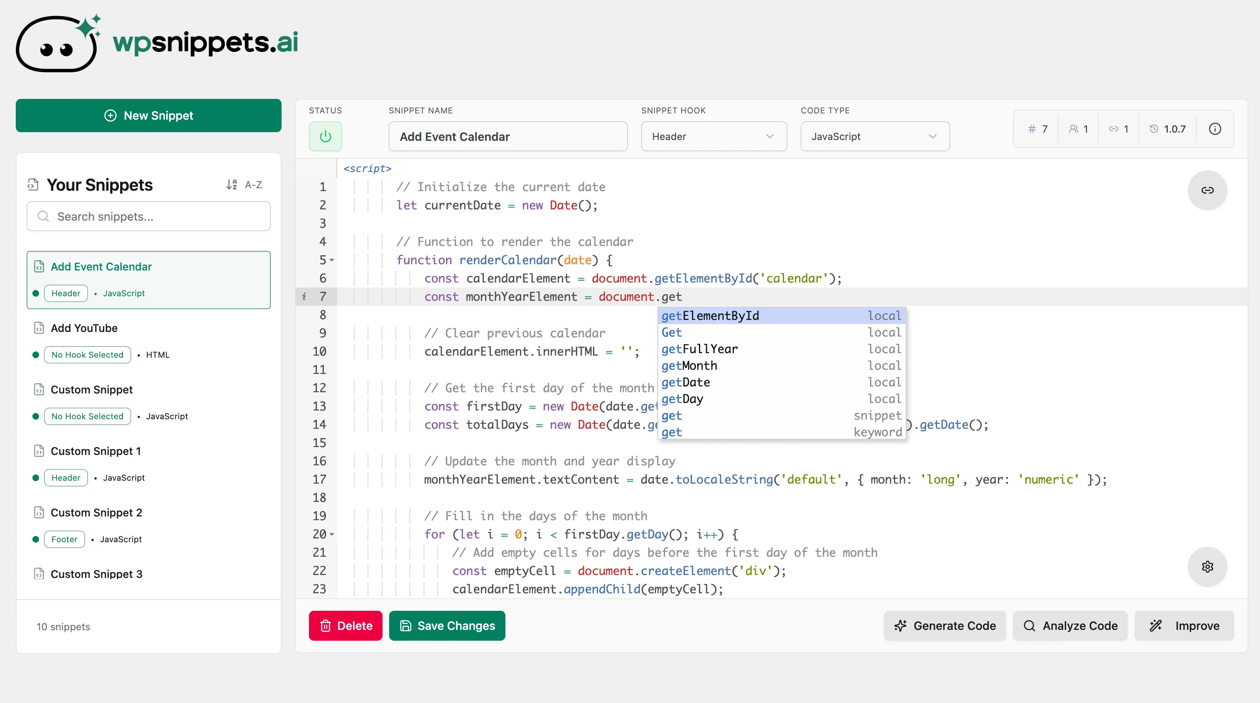Toggle the snippet status power button

pos(325,136)
